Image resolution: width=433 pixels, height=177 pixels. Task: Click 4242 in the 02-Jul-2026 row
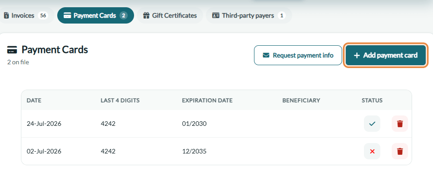tap(108, 151)
